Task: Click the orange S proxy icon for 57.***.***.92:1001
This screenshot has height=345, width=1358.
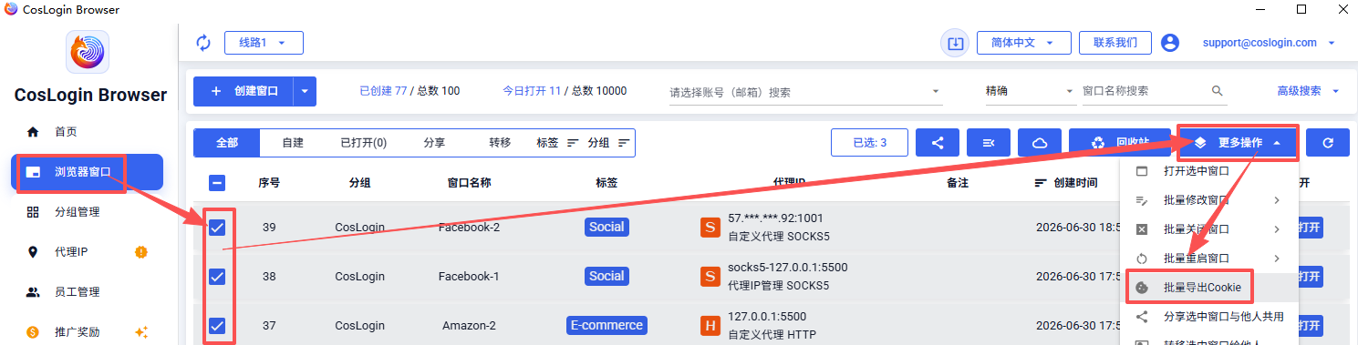Action: tap(710, 228)
